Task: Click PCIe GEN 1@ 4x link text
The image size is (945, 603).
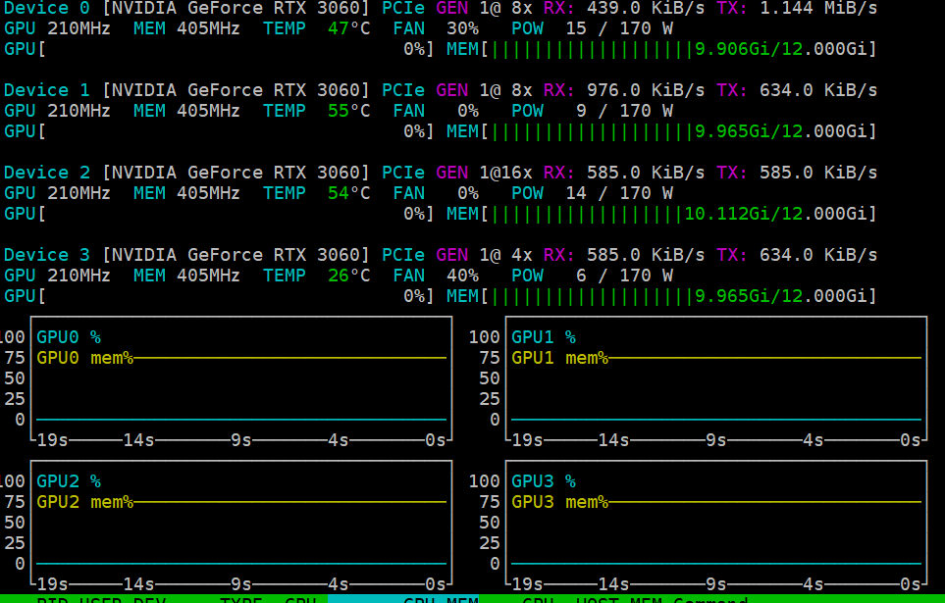Action: tap(457, 255)
